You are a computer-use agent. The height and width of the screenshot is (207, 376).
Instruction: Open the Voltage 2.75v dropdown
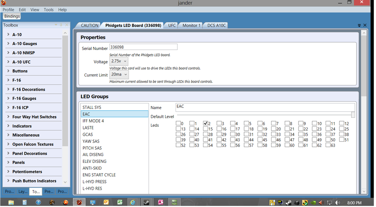tap(119, 61)
